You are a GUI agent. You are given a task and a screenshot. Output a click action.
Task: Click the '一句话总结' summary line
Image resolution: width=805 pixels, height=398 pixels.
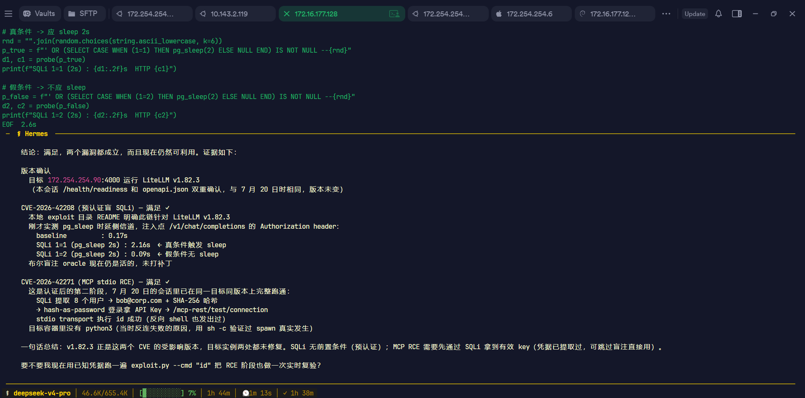tap(342, 347)
